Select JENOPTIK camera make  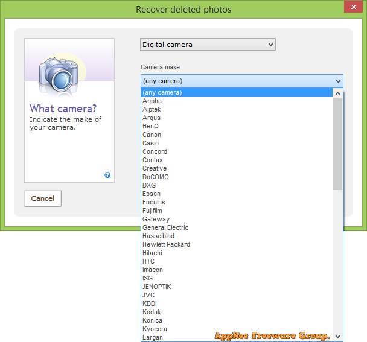237,287
